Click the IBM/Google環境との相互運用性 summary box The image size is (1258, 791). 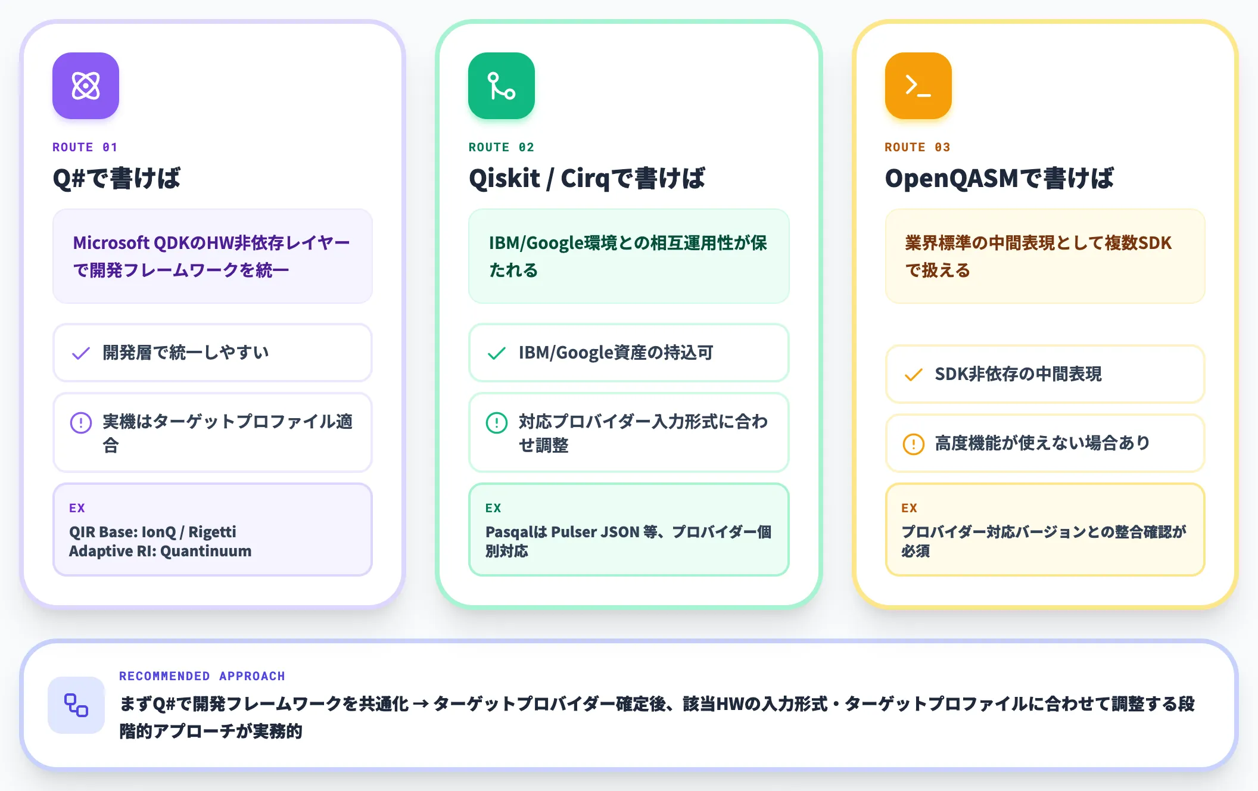click(x=629, y=256)
